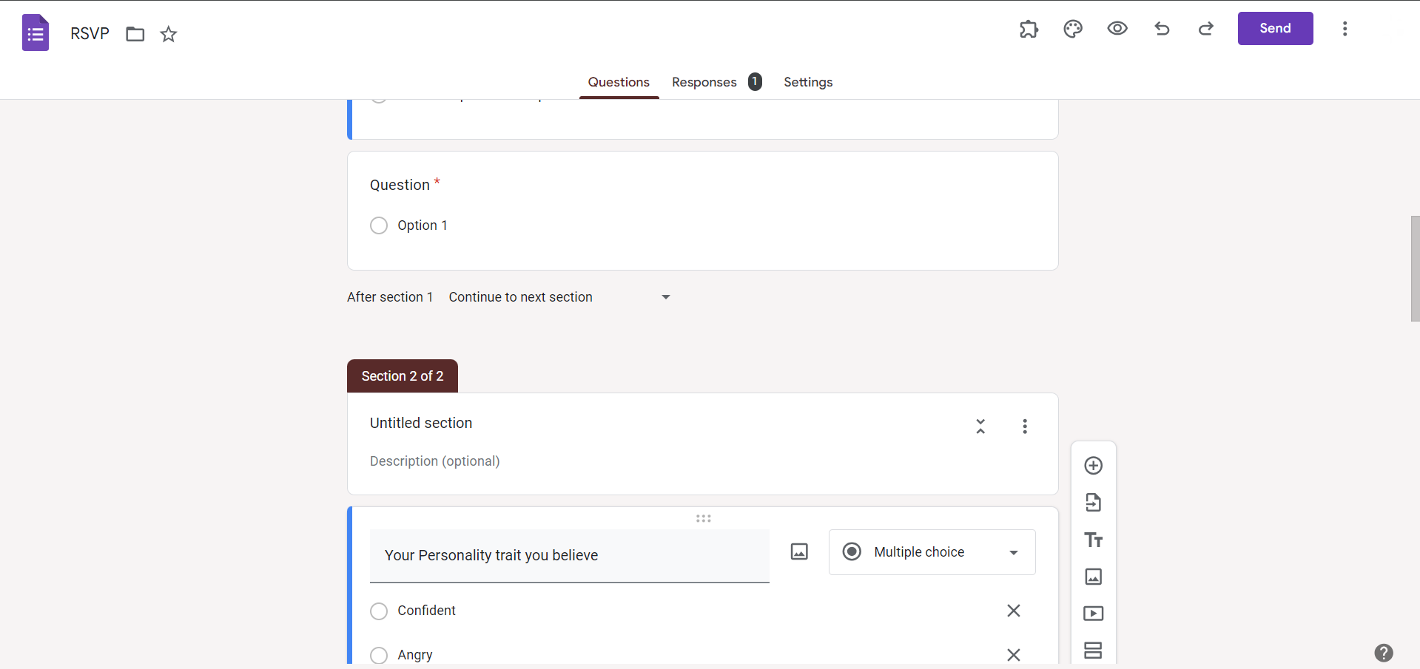Screen dimensions: 1420x669
Task: Click the undo arrow
Action: (x=1162, y=29)
